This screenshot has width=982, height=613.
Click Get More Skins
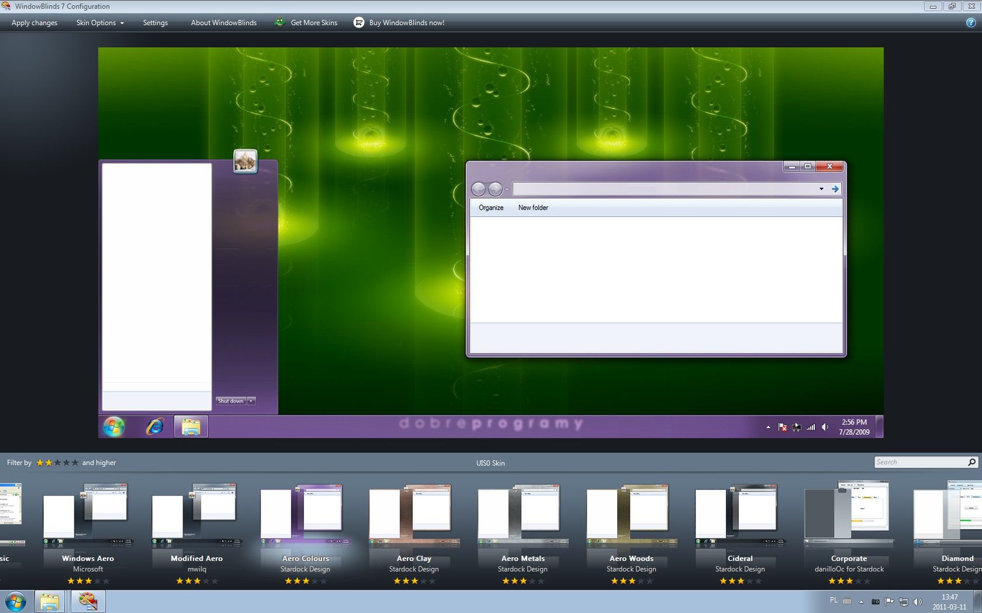pyautogui.click(x=314, y=23)
